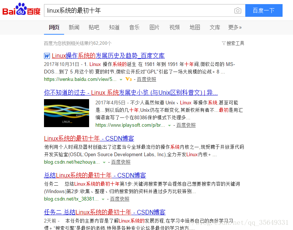Viewport: 293px width, 230px height.
Task: Click the www.iplaysoft.com green URL
Action: (130, 125)
